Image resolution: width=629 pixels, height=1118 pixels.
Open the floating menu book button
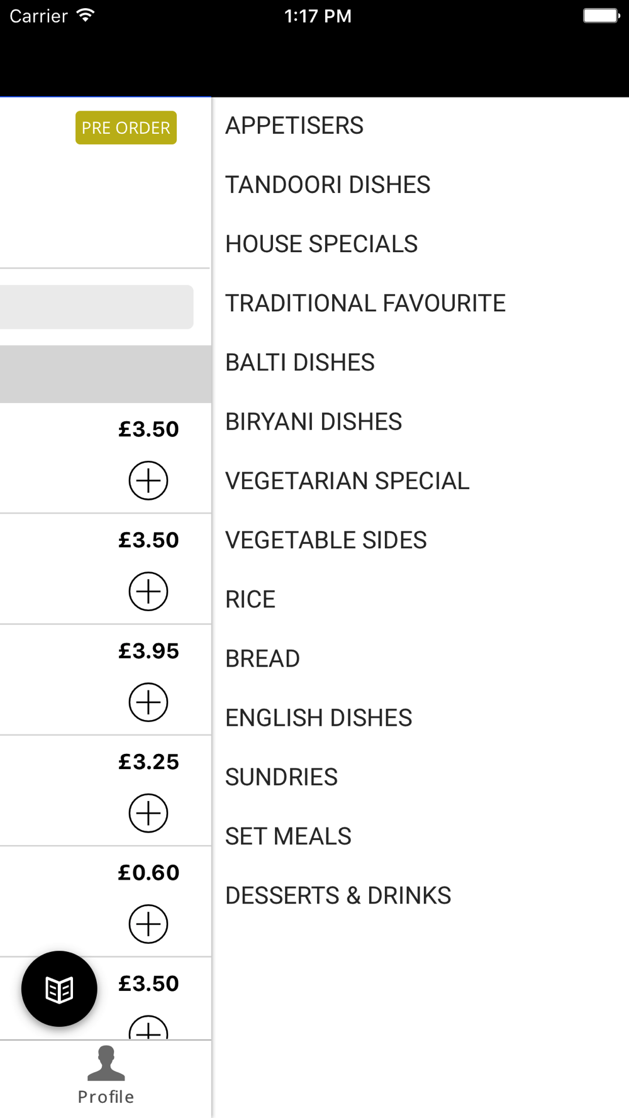(x=59, y=989)
